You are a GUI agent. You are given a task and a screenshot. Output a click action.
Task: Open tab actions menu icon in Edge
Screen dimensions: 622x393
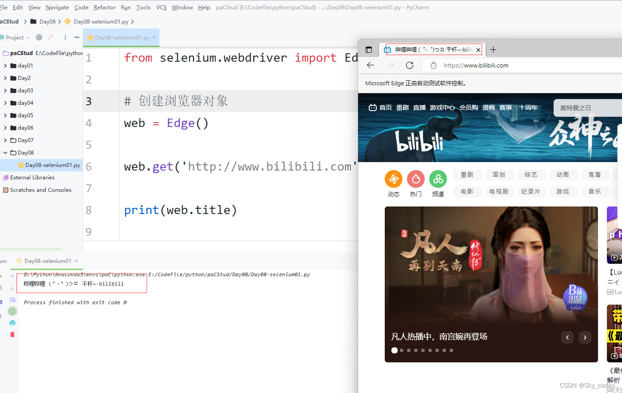[x=369, y=50]
